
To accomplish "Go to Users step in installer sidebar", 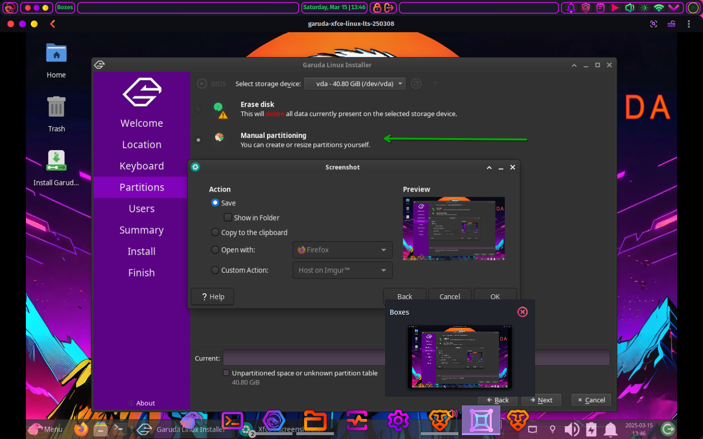I will (142, 209).
